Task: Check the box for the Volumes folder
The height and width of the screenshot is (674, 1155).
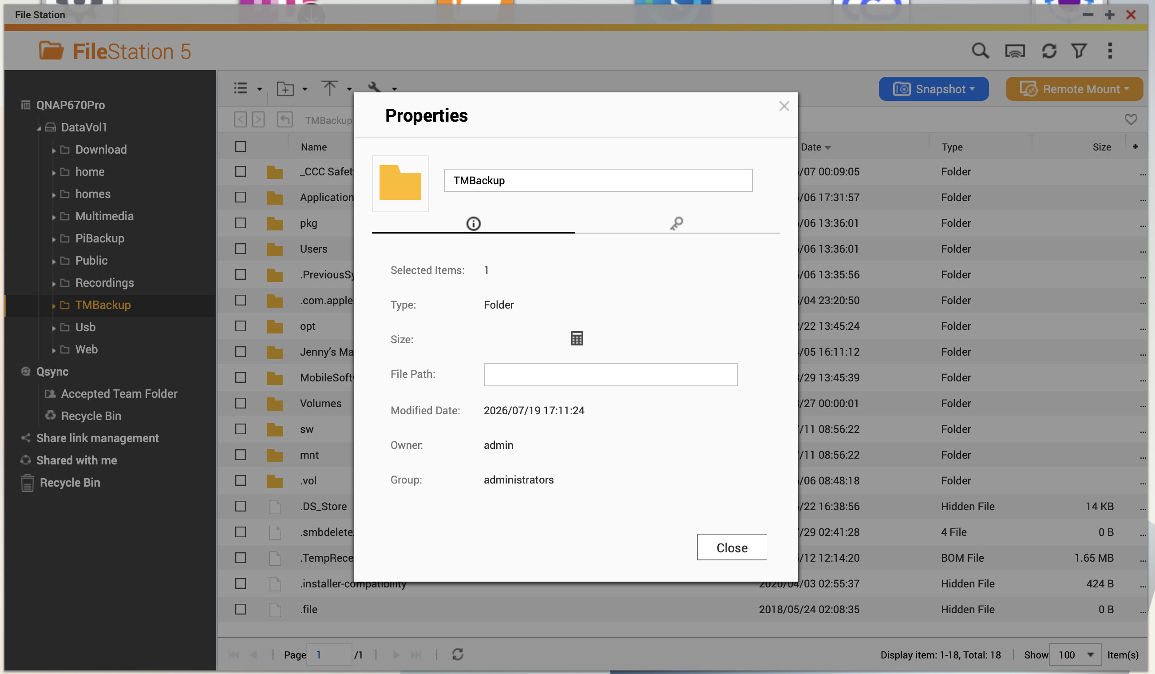Action: tap(240, 403)
